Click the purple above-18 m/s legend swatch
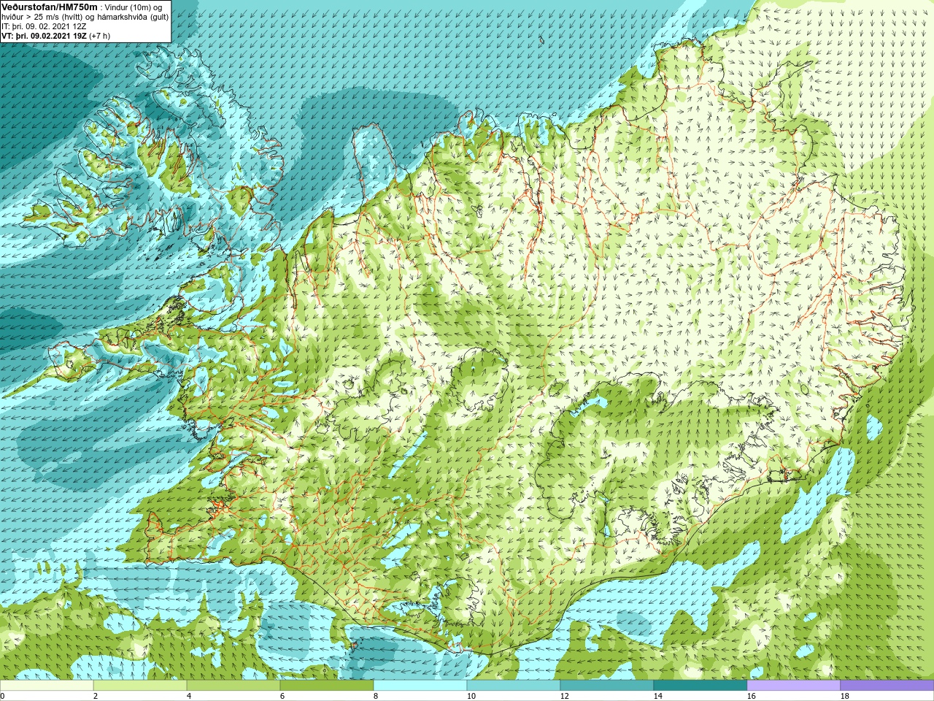The width and height of the screenshot is (934, 701). pyautogui.click(x=887, y=686)
